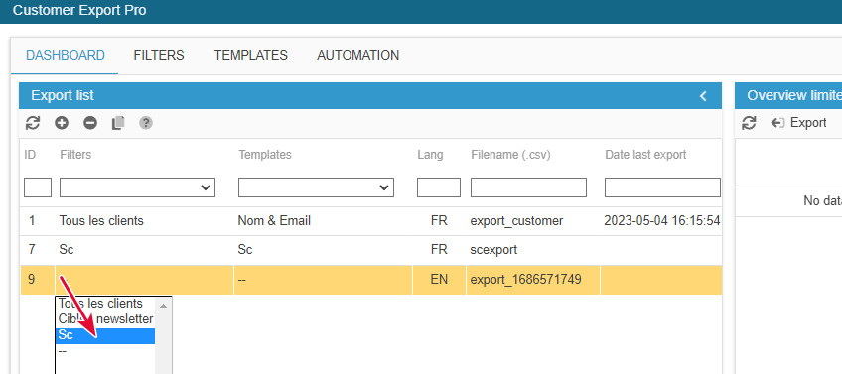The height and width of the screenshot is (374, 842).
Task: Click Export in Overview panel
Action: pyautogui.click(x=798, y=123)
